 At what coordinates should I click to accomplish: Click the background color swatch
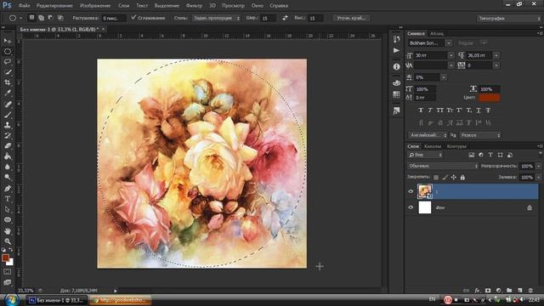pos(11,263)
